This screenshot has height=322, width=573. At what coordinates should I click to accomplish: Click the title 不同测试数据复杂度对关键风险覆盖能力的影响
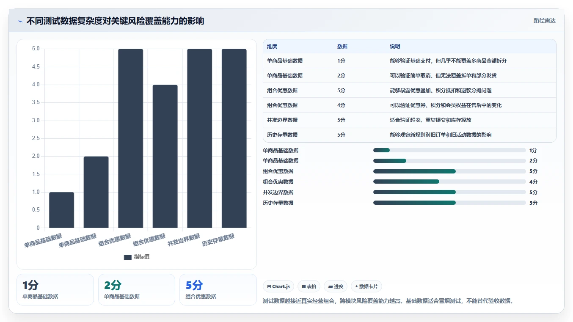tap(115, 21)
